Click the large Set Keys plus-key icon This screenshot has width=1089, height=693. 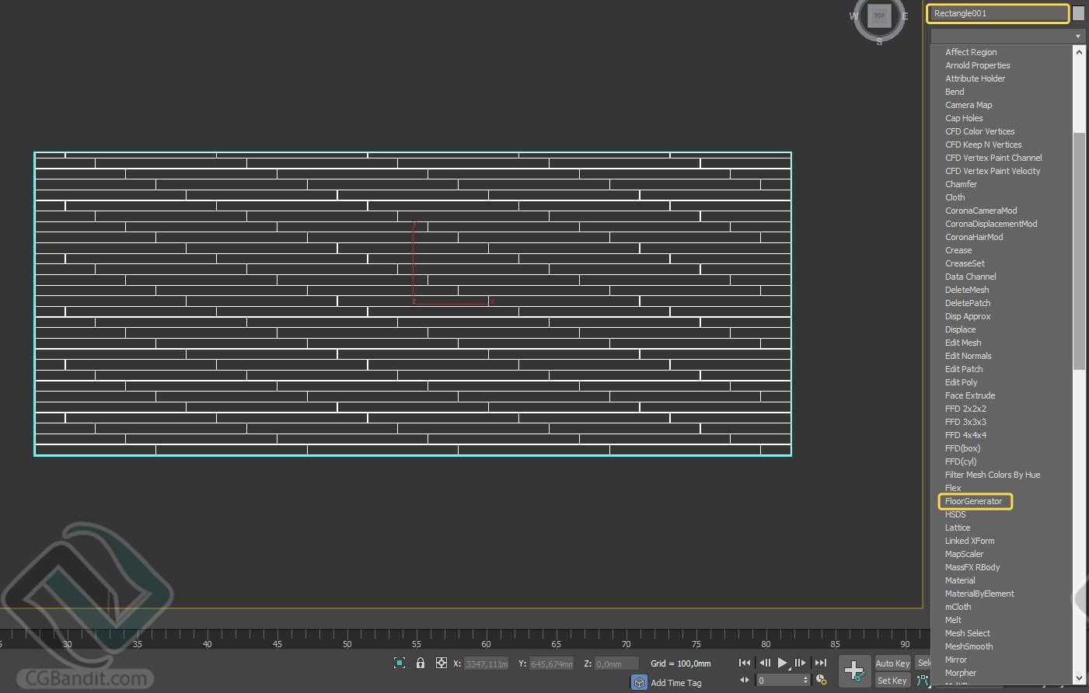[x=854, y=670]
